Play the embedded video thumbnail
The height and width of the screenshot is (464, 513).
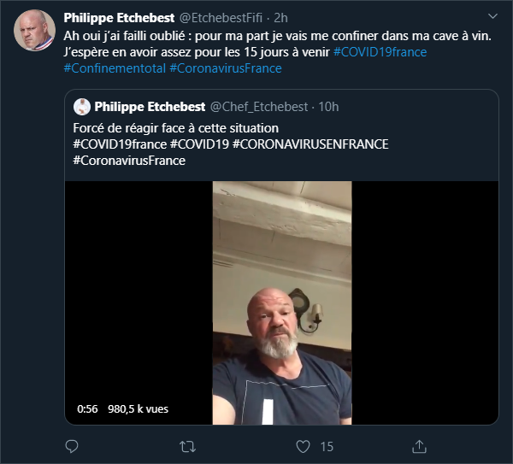pos(282,302)
